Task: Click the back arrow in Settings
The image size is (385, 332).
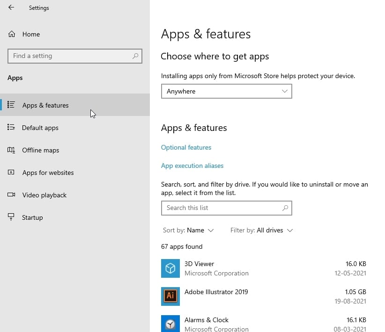Action: point(11,7)
